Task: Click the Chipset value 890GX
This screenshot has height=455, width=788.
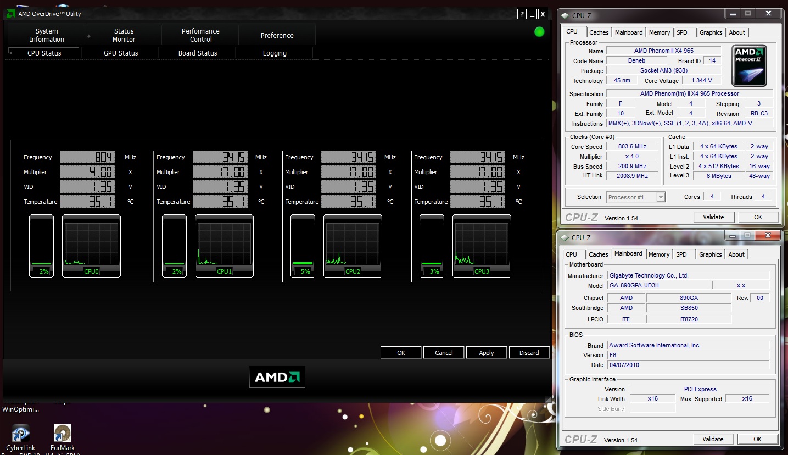Action: coord(689,298)
